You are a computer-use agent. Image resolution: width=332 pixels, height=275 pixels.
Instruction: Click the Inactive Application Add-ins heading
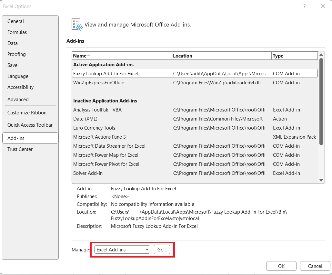[x=105, y=101]
